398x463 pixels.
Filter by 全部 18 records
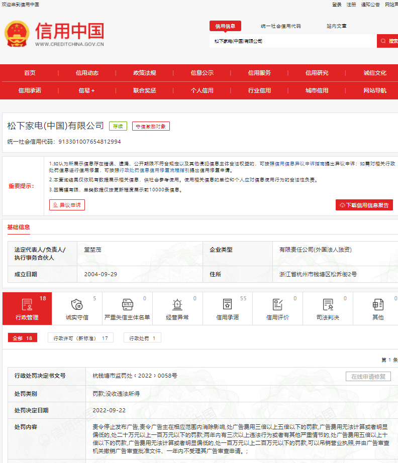coord(23,338)
